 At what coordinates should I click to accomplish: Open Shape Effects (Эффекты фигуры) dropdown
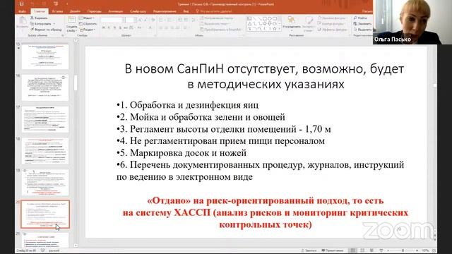[333, 30]
